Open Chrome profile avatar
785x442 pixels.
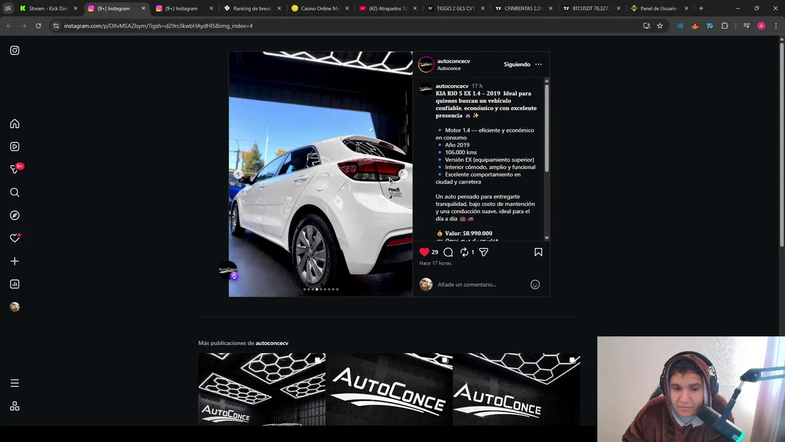pos(761,26)
